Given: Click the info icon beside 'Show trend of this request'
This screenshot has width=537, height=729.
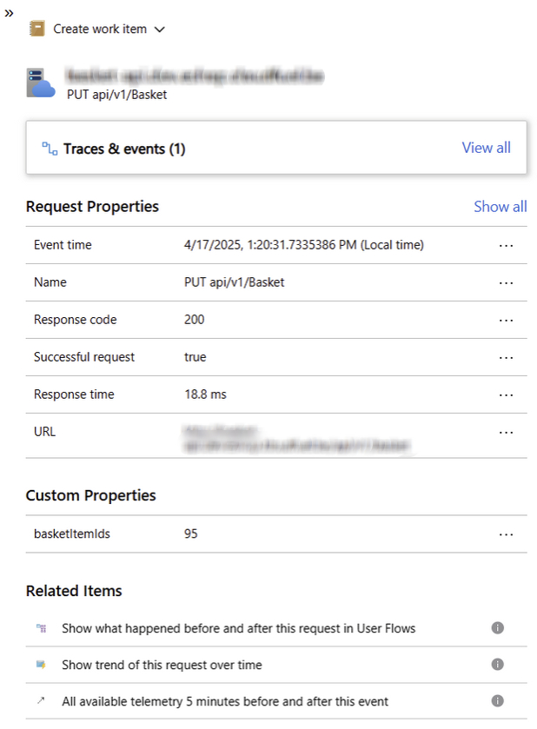Looking at the screenshot, I should point(497,664).
